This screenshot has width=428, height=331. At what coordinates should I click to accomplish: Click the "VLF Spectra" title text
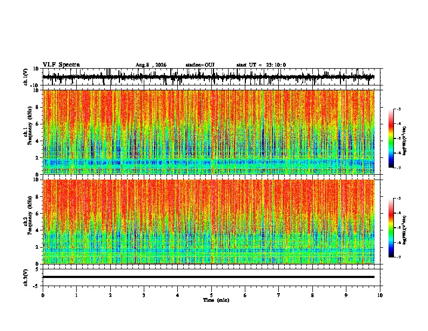(x=61, y=64)
